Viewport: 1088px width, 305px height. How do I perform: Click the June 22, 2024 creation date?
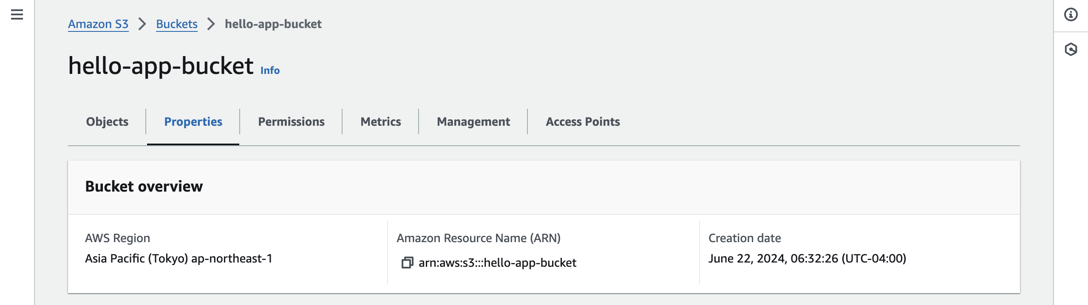point(807,259)
